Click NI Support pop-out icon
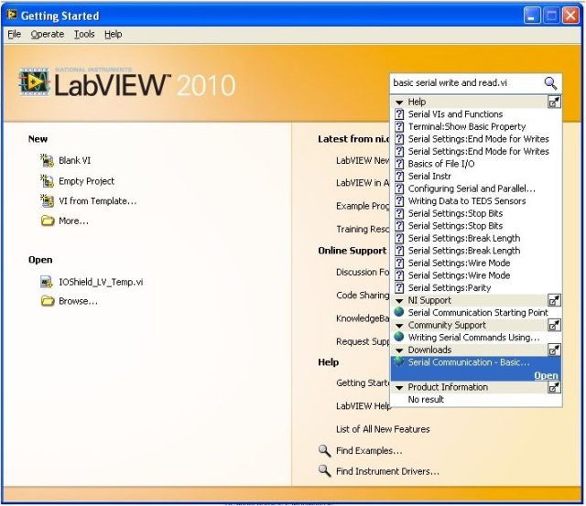Image resolution: width=586 pixels, height=506 pixels. (554, 300)
